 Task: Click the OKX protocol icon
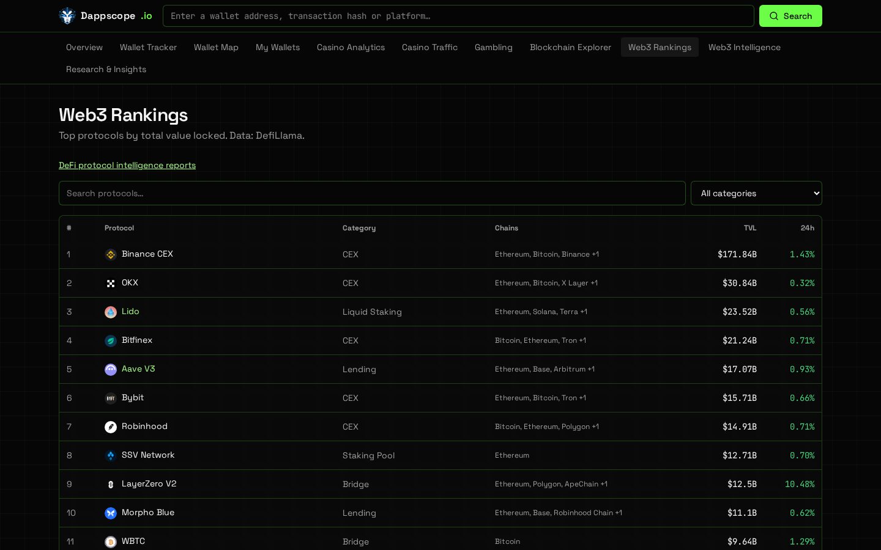pos(111,284)
